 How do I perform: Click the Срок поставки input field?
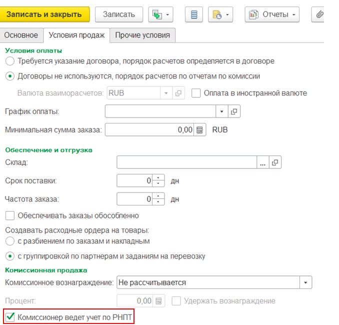(x=134, y=180)
